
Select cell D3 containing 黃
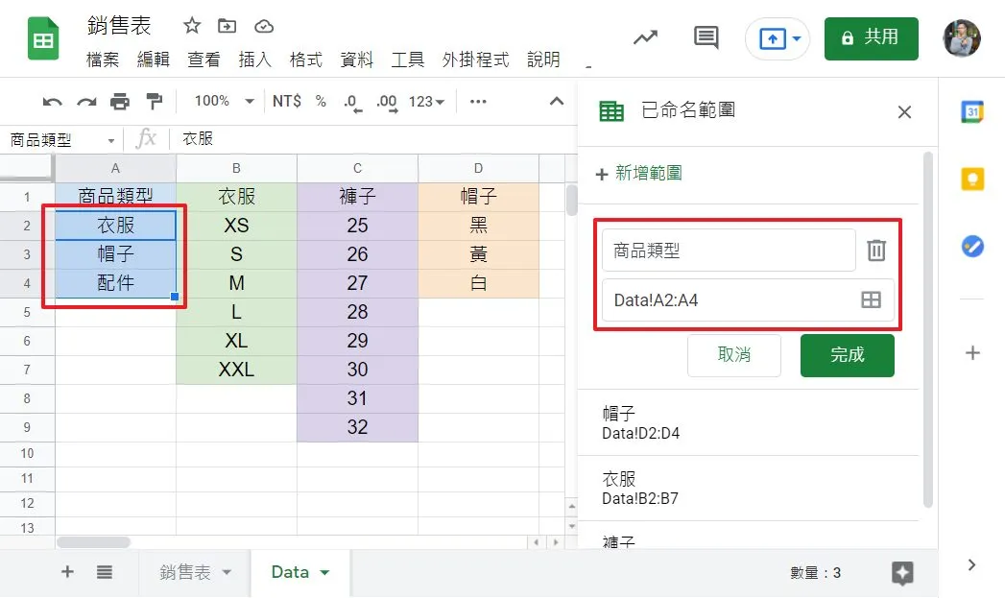[479, 254]
